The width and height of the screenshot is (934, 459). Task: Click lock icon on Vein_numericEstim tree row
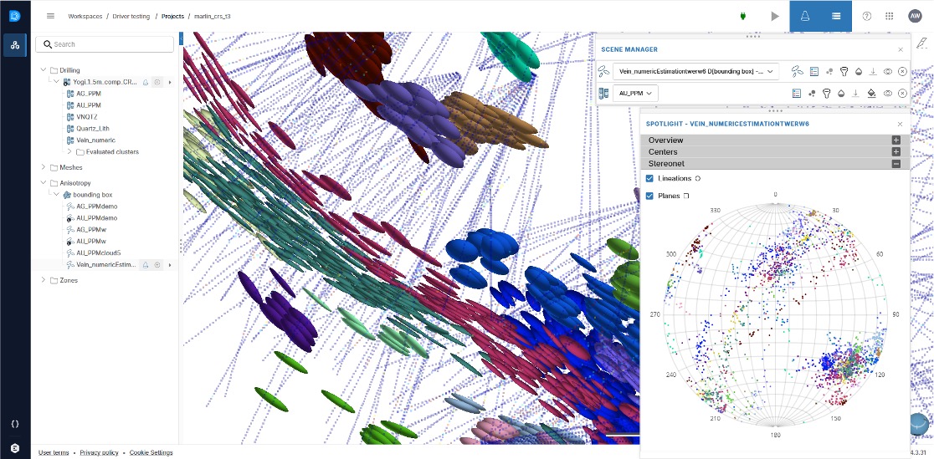pos(146,264)
